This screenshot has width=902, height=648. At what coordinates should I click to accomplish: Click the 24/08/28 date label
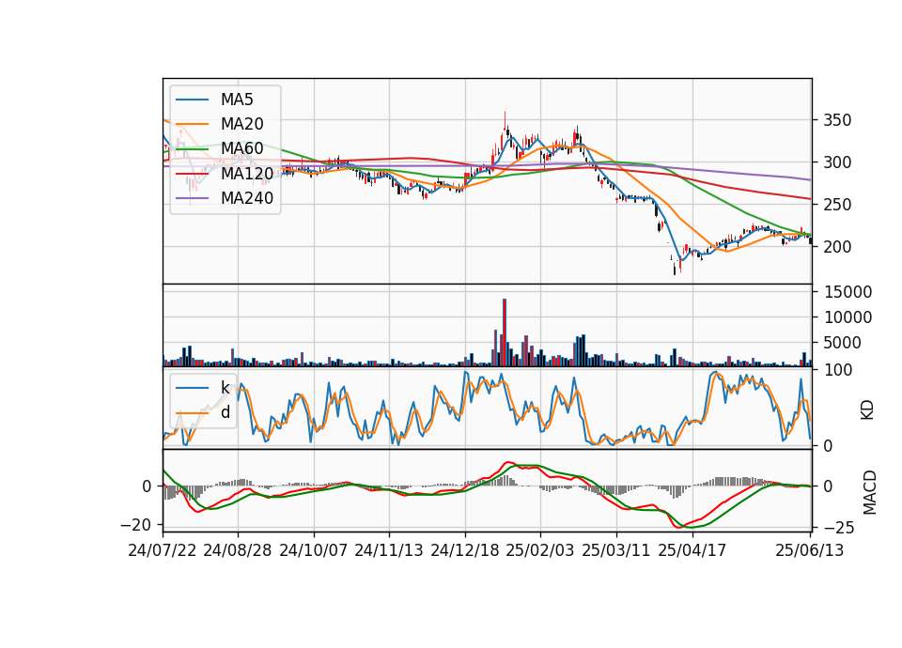(x=238, y=550)
